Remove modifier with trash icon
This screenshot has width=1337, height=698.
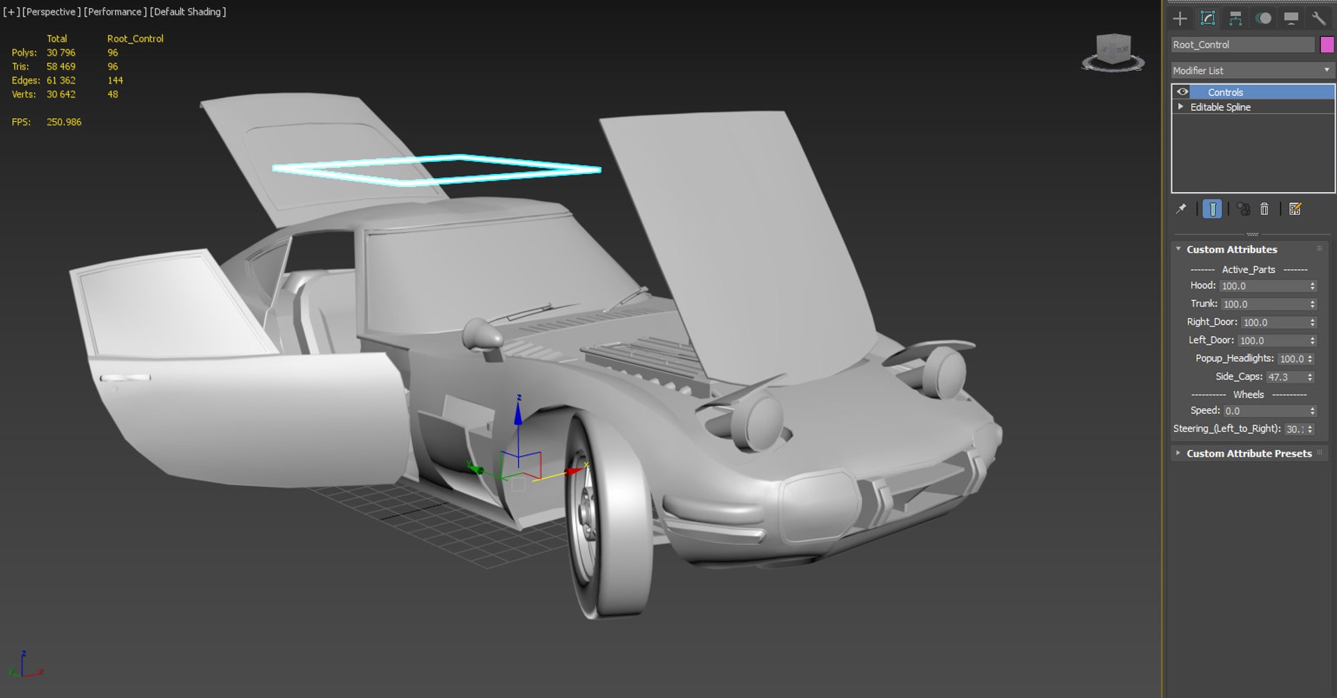1265,209
